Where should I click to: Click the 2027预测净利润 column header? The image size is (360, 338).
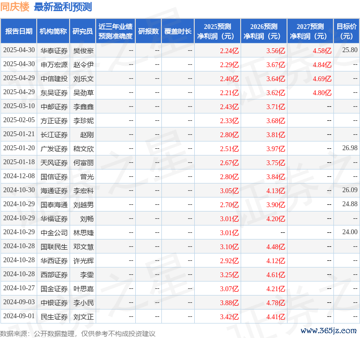(x=310, y=31)
